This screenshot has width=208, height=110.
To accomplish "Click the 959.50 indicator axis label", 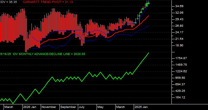I will pos(180,78).
